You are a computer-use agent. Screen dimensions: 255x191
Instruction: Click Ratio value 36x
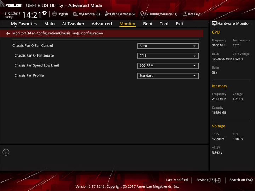pos(215,73)
